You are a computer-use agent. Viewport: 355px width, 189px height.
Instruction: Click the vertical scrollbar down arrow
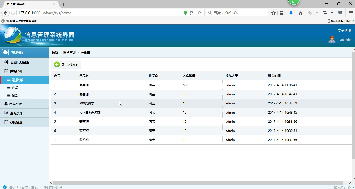tap(354, 178)
